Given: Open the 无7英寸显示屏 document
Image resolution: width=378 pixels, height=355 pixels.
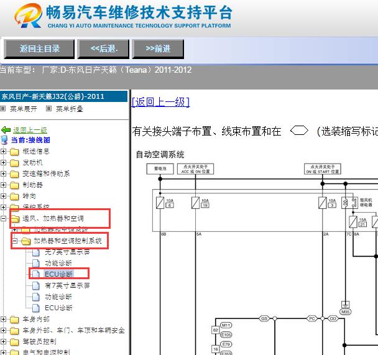Looking at the screenshot, I should coord(67,252).
